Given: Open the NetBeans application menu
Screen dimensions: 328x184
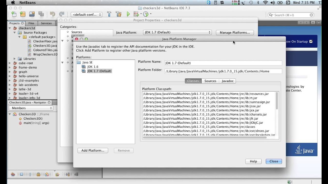Looking at the screenshot, I should pos(27,3).
